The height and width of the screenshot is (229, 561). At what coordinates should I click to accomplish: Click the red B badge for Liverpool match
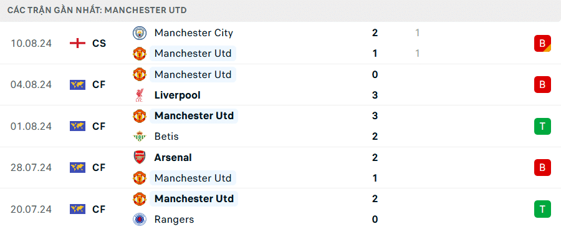click(542, 85)
